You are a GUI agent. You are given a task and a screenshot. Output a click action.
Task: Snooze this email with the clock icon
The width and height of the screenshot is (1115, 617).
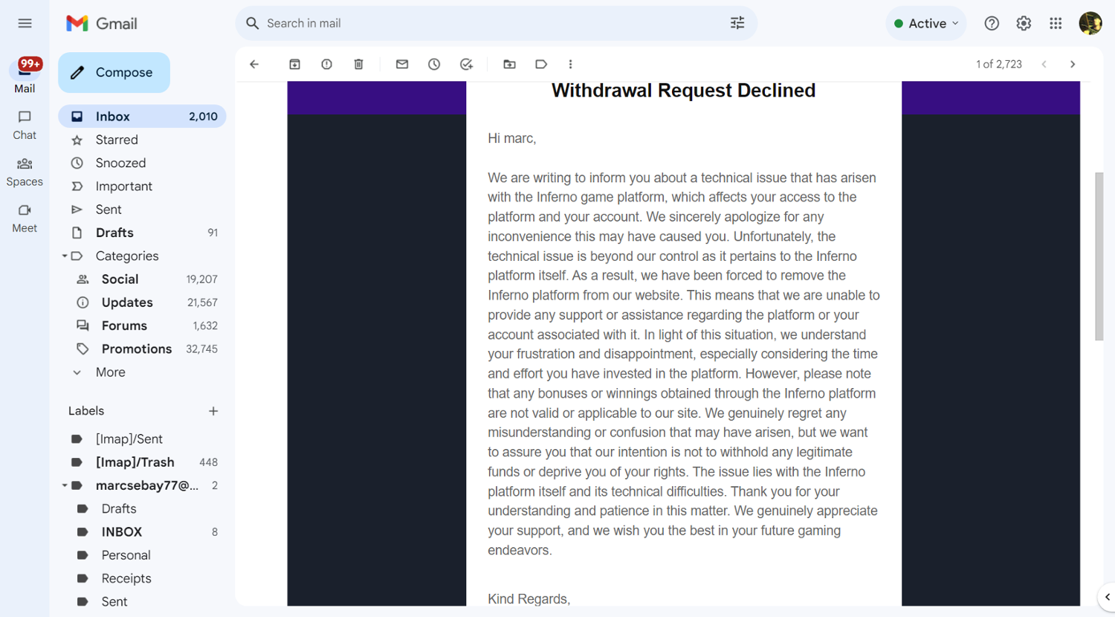point(434,65)
